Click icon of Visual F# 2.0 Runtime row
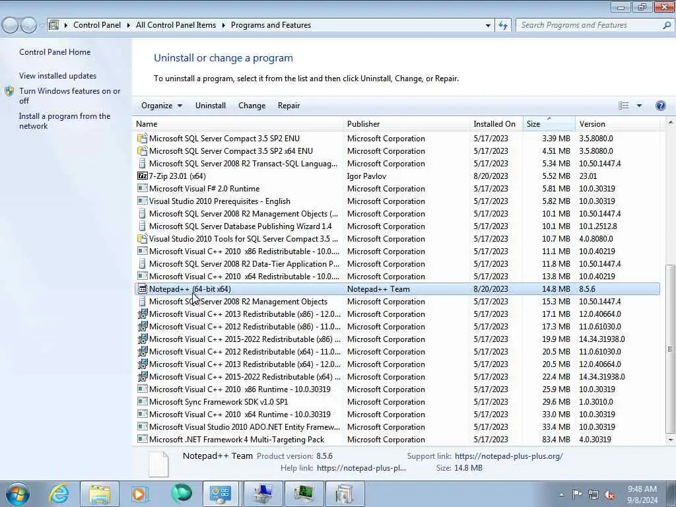This screenshot has width=676, height=507. (143, 188)
